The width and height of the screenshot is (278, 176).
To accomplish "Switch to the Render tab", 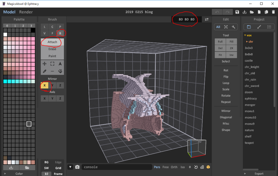I will pos(26,12).
